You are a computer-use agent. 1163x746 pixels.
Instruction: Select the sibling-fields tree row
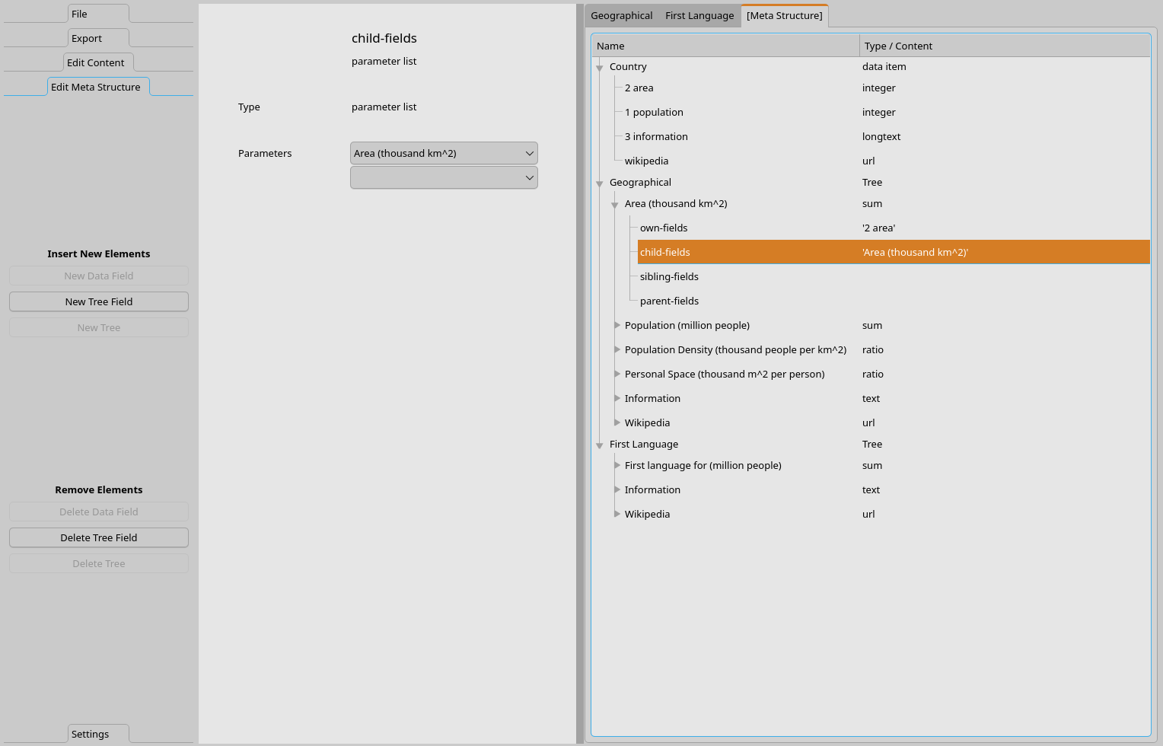coord(669,276)
